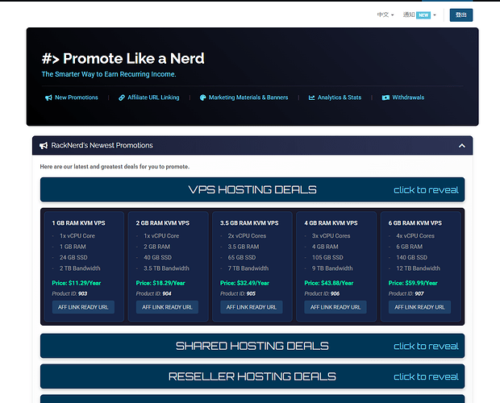Open the 中文 language dropdown
Screen dimensions: 500x403
click(385, 15)
